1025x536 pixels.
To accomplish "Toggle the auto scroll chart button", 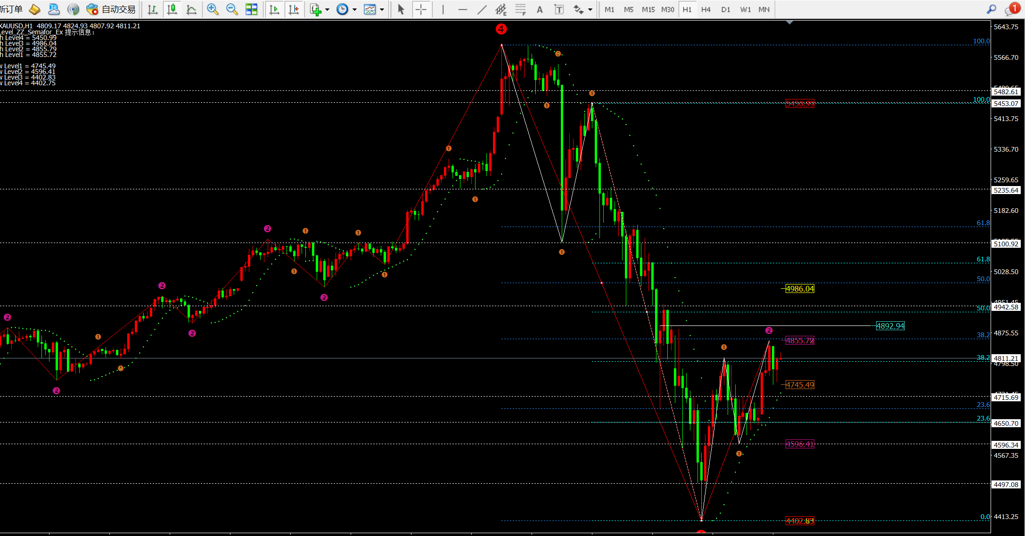I will tap(274, 9).
